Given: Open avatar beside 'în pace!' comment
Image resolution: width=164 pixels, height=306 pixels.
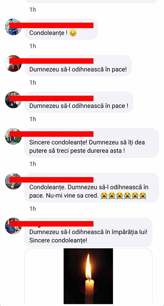Looking at the screenshot, I should [13, 63].
